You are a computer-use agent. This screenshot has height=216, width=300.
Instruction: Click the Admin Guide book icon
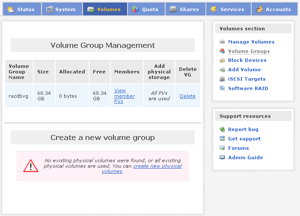click(x=222, y=158)
